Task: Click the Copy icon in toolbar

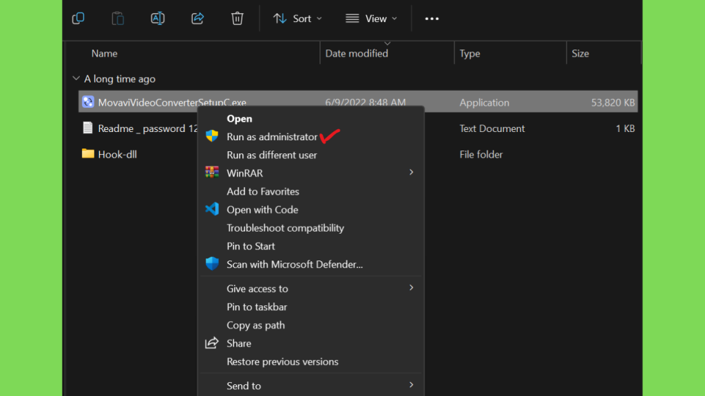Action: (x=78, y=19)
